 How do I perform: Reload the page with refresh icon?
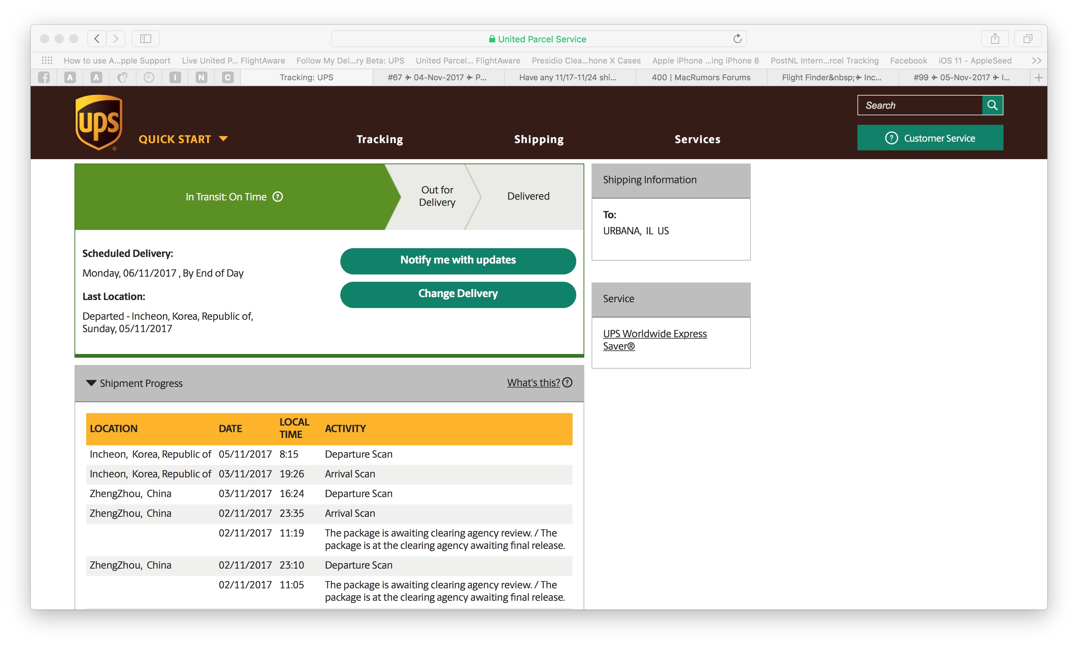(737, 39)
